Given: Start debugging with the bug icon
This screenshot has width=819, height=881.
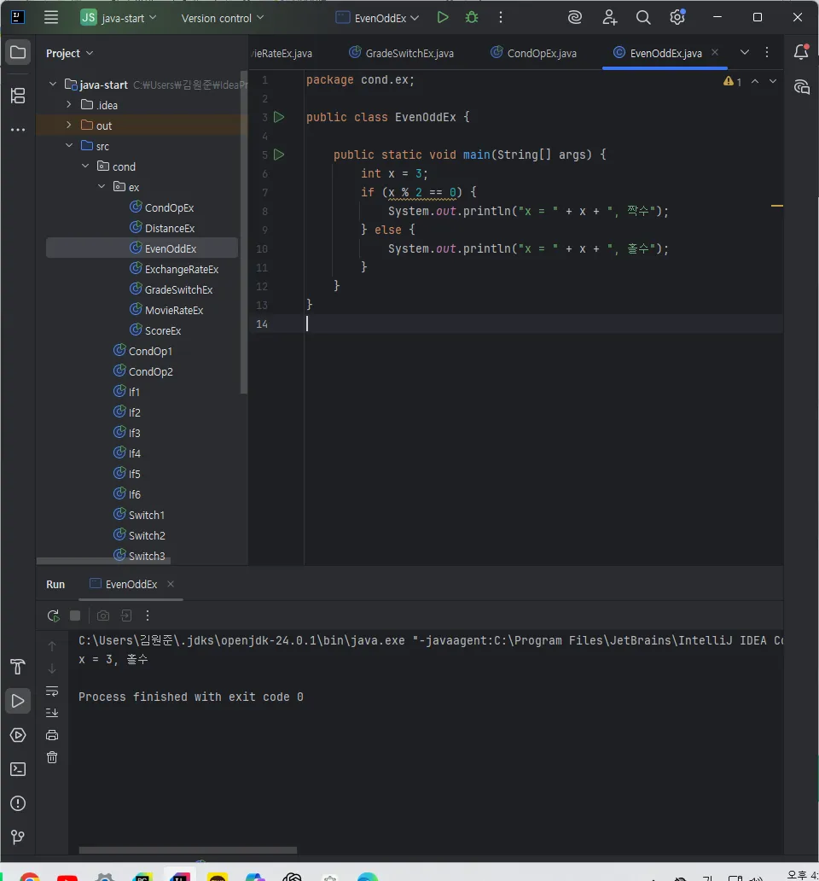Looking at the screenshot, I should [x=472, y=17].
